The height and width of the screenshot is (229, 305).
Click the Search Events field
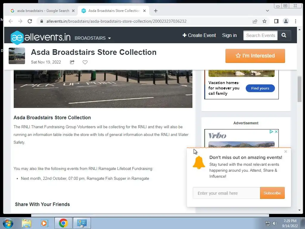pos(260,35)
